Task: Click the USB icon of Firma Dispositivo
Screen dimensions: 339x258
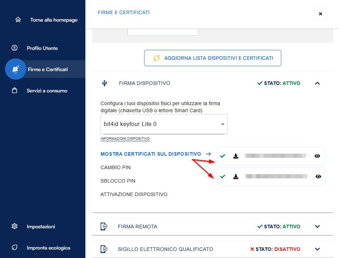Action: point(104,83)
